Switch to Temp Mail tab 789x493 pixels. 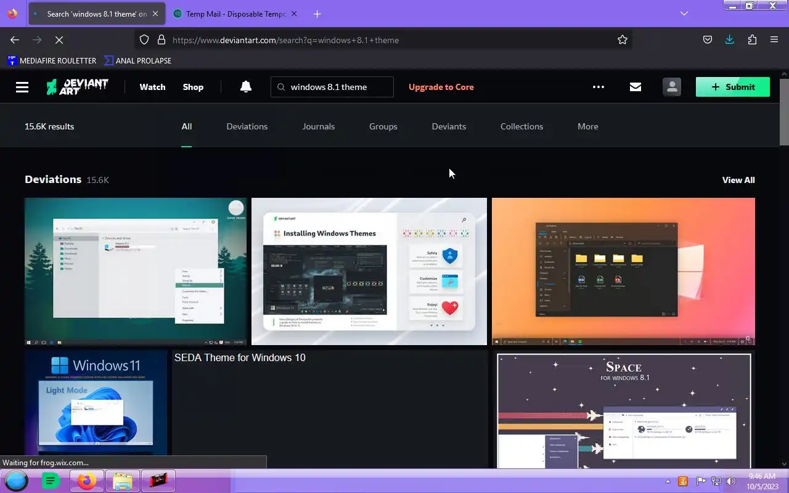click(234, 14)
